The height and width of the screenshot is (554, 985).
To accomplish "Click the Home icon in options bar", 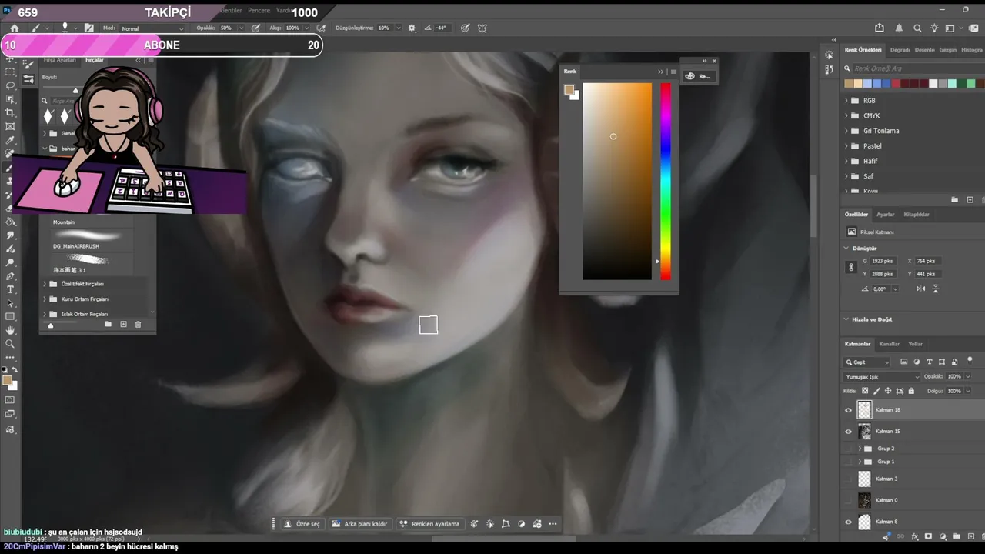I will [14, 28].
